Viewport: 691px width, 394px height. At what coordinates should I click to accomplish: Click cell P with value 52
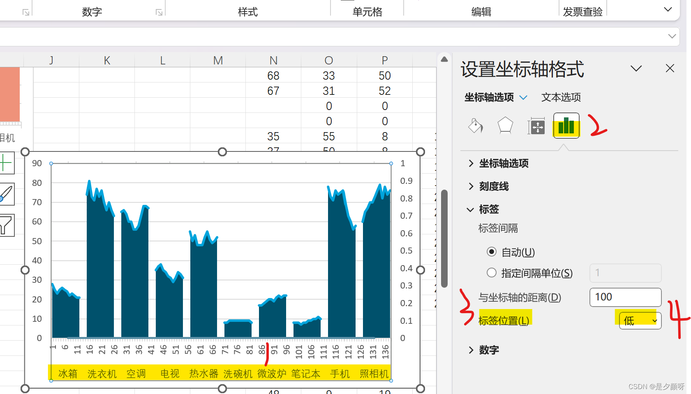(385, 91)
